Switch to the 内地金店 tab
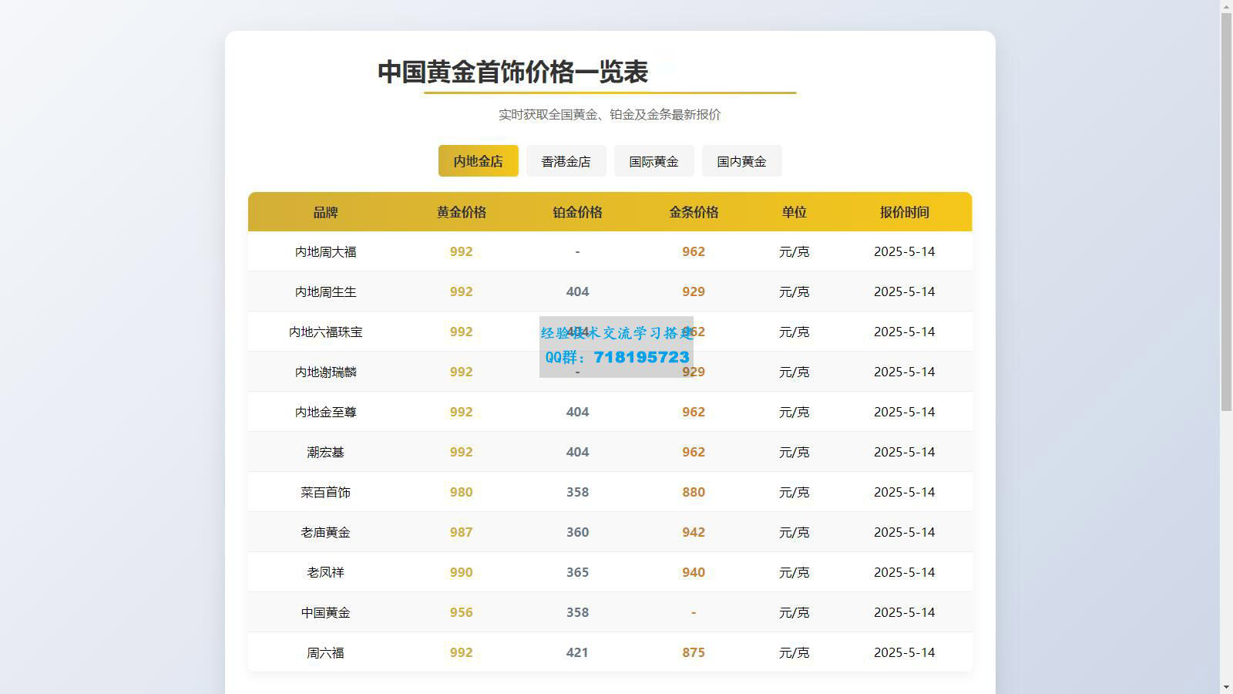This screenshot has height=694, width=1233. tap(478, 161)
